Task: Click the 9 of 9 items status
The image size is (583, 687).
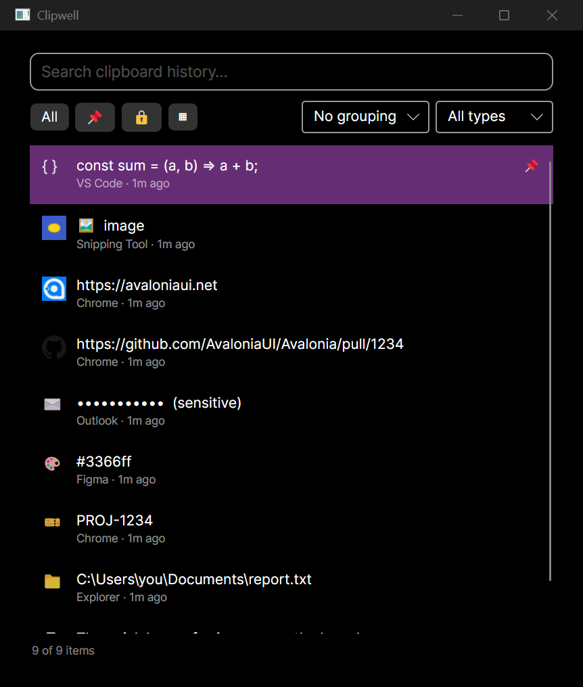Action: 63,650
